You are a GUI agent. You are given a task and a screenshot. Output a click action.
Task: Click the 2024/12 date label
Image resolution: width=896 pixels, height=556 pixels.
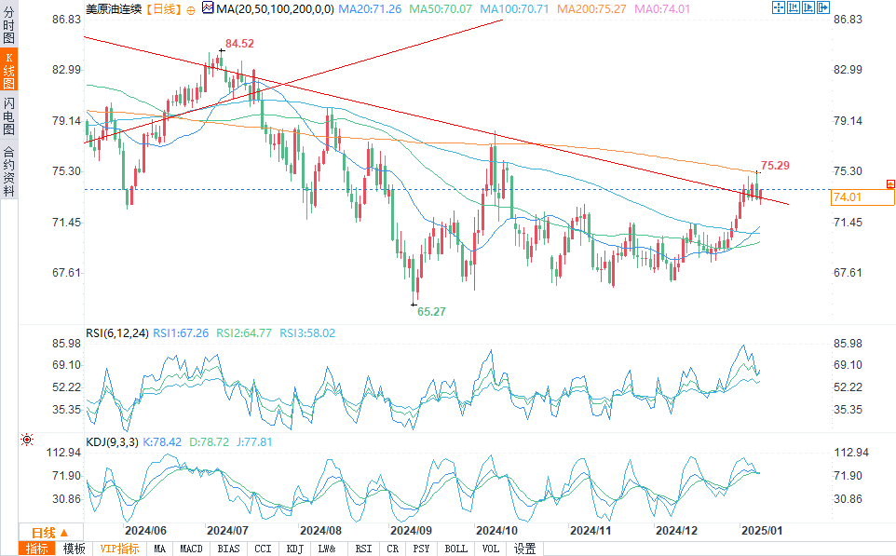click(x=676, y=530)
